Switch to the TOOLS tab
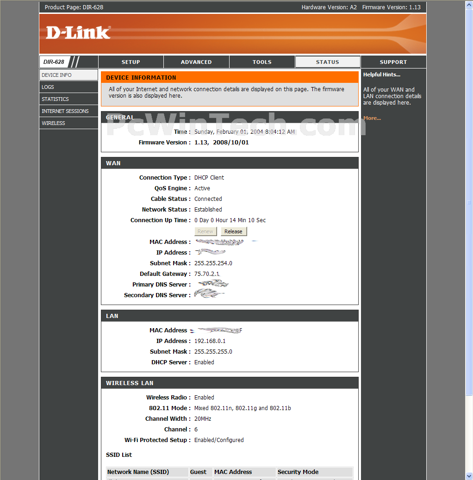Image resolution: width=473 pixels, height=480 pixels. pyautogui.click(x=262, y=62)
